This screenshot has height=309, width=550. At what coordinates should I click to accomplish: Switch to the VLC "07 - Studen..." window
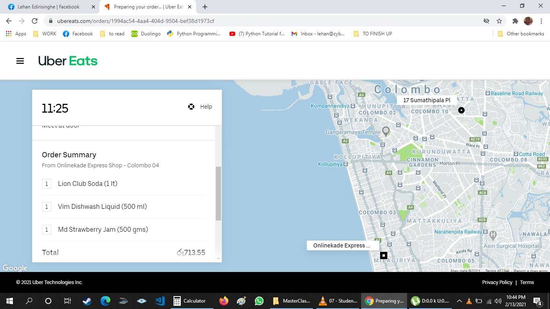tap(338, 301)
